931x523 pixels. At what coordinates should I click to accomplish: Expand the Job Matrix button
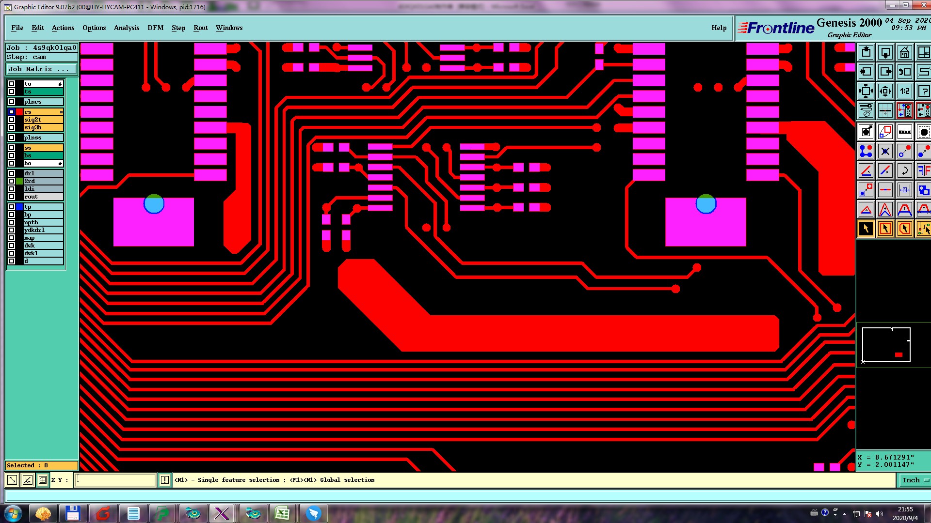pos(41,69)
